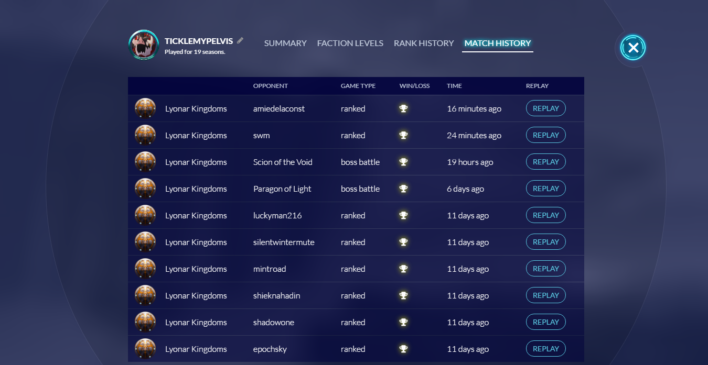Select the '19 hours ago' time entry

click(x=470, y=162)
